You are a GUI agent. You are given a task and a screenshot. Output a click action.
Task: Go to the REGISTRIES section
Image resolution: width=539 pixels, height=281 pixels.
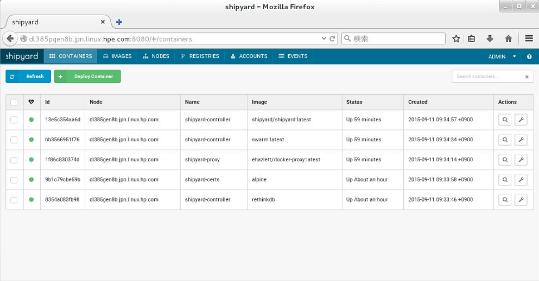(x=200, y=56)
